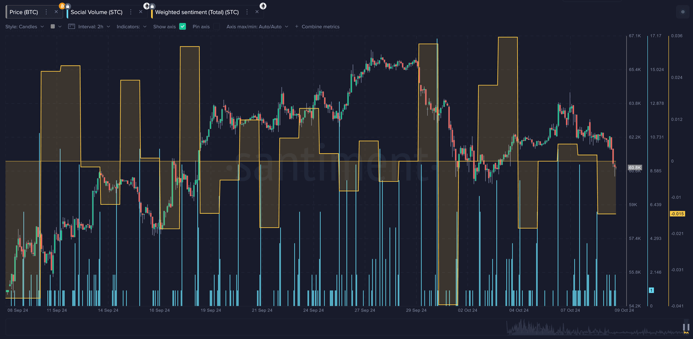Image resolution: width=693 pixels, height=339 pixels.
Task: Select the Social Volume (STC) tab
Action: [96, 12]
